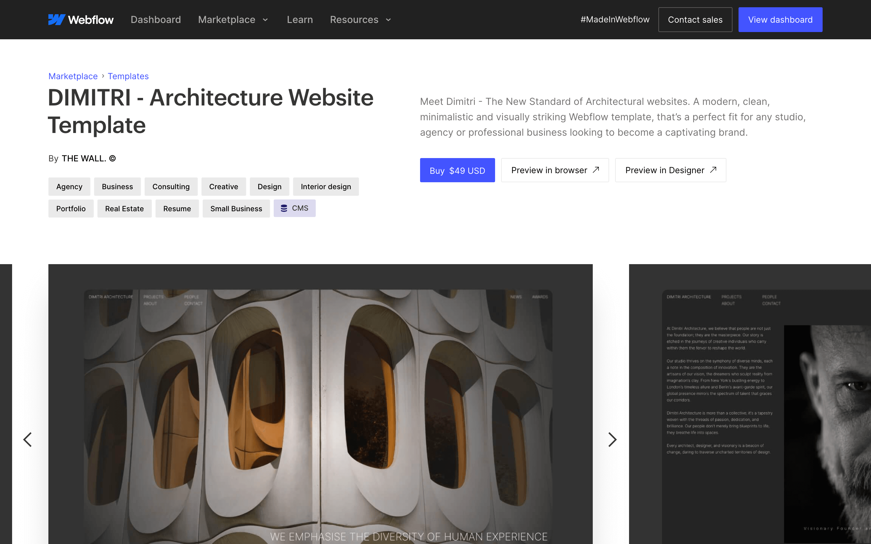Click the left arrow navigation icon
This screenshot has width=871, height=544.
pyautogui.click(x=28, y=439)
